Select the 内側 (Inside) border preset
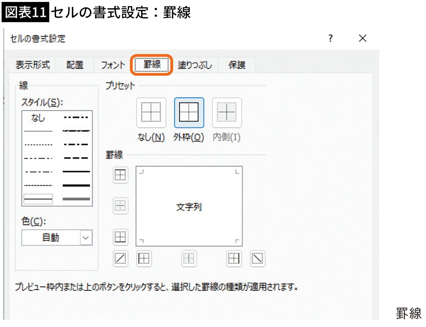The width and height of the screenshot is (426, 327). click(x=227, y=112)
